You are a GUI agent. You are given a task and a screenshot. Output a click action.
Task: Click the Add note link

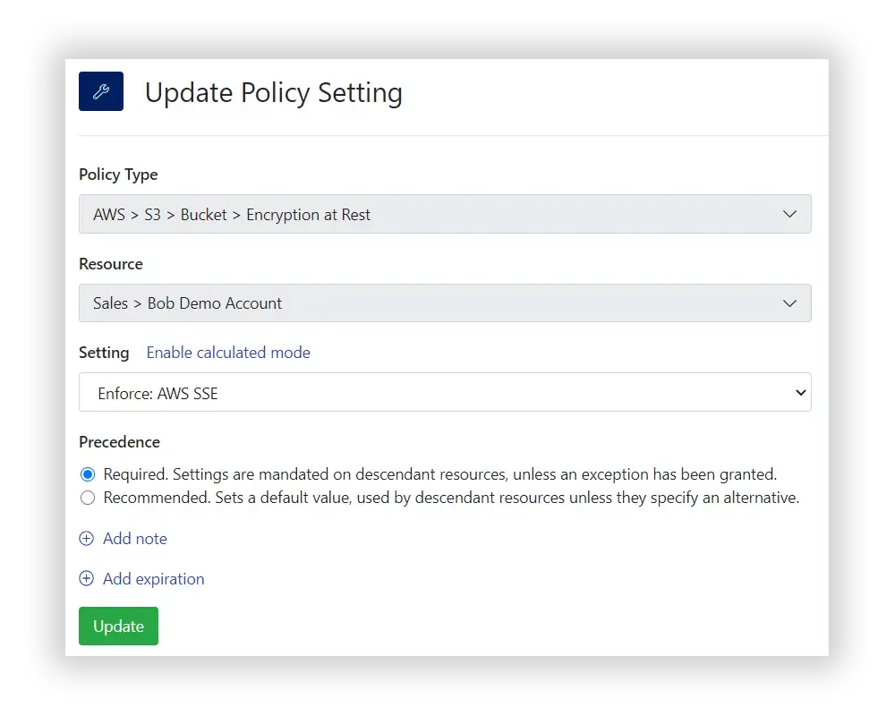135,539
